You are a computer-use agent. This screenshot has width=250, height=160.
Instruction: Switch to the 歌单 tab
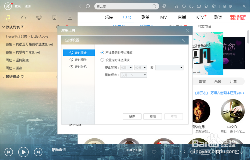145,17
